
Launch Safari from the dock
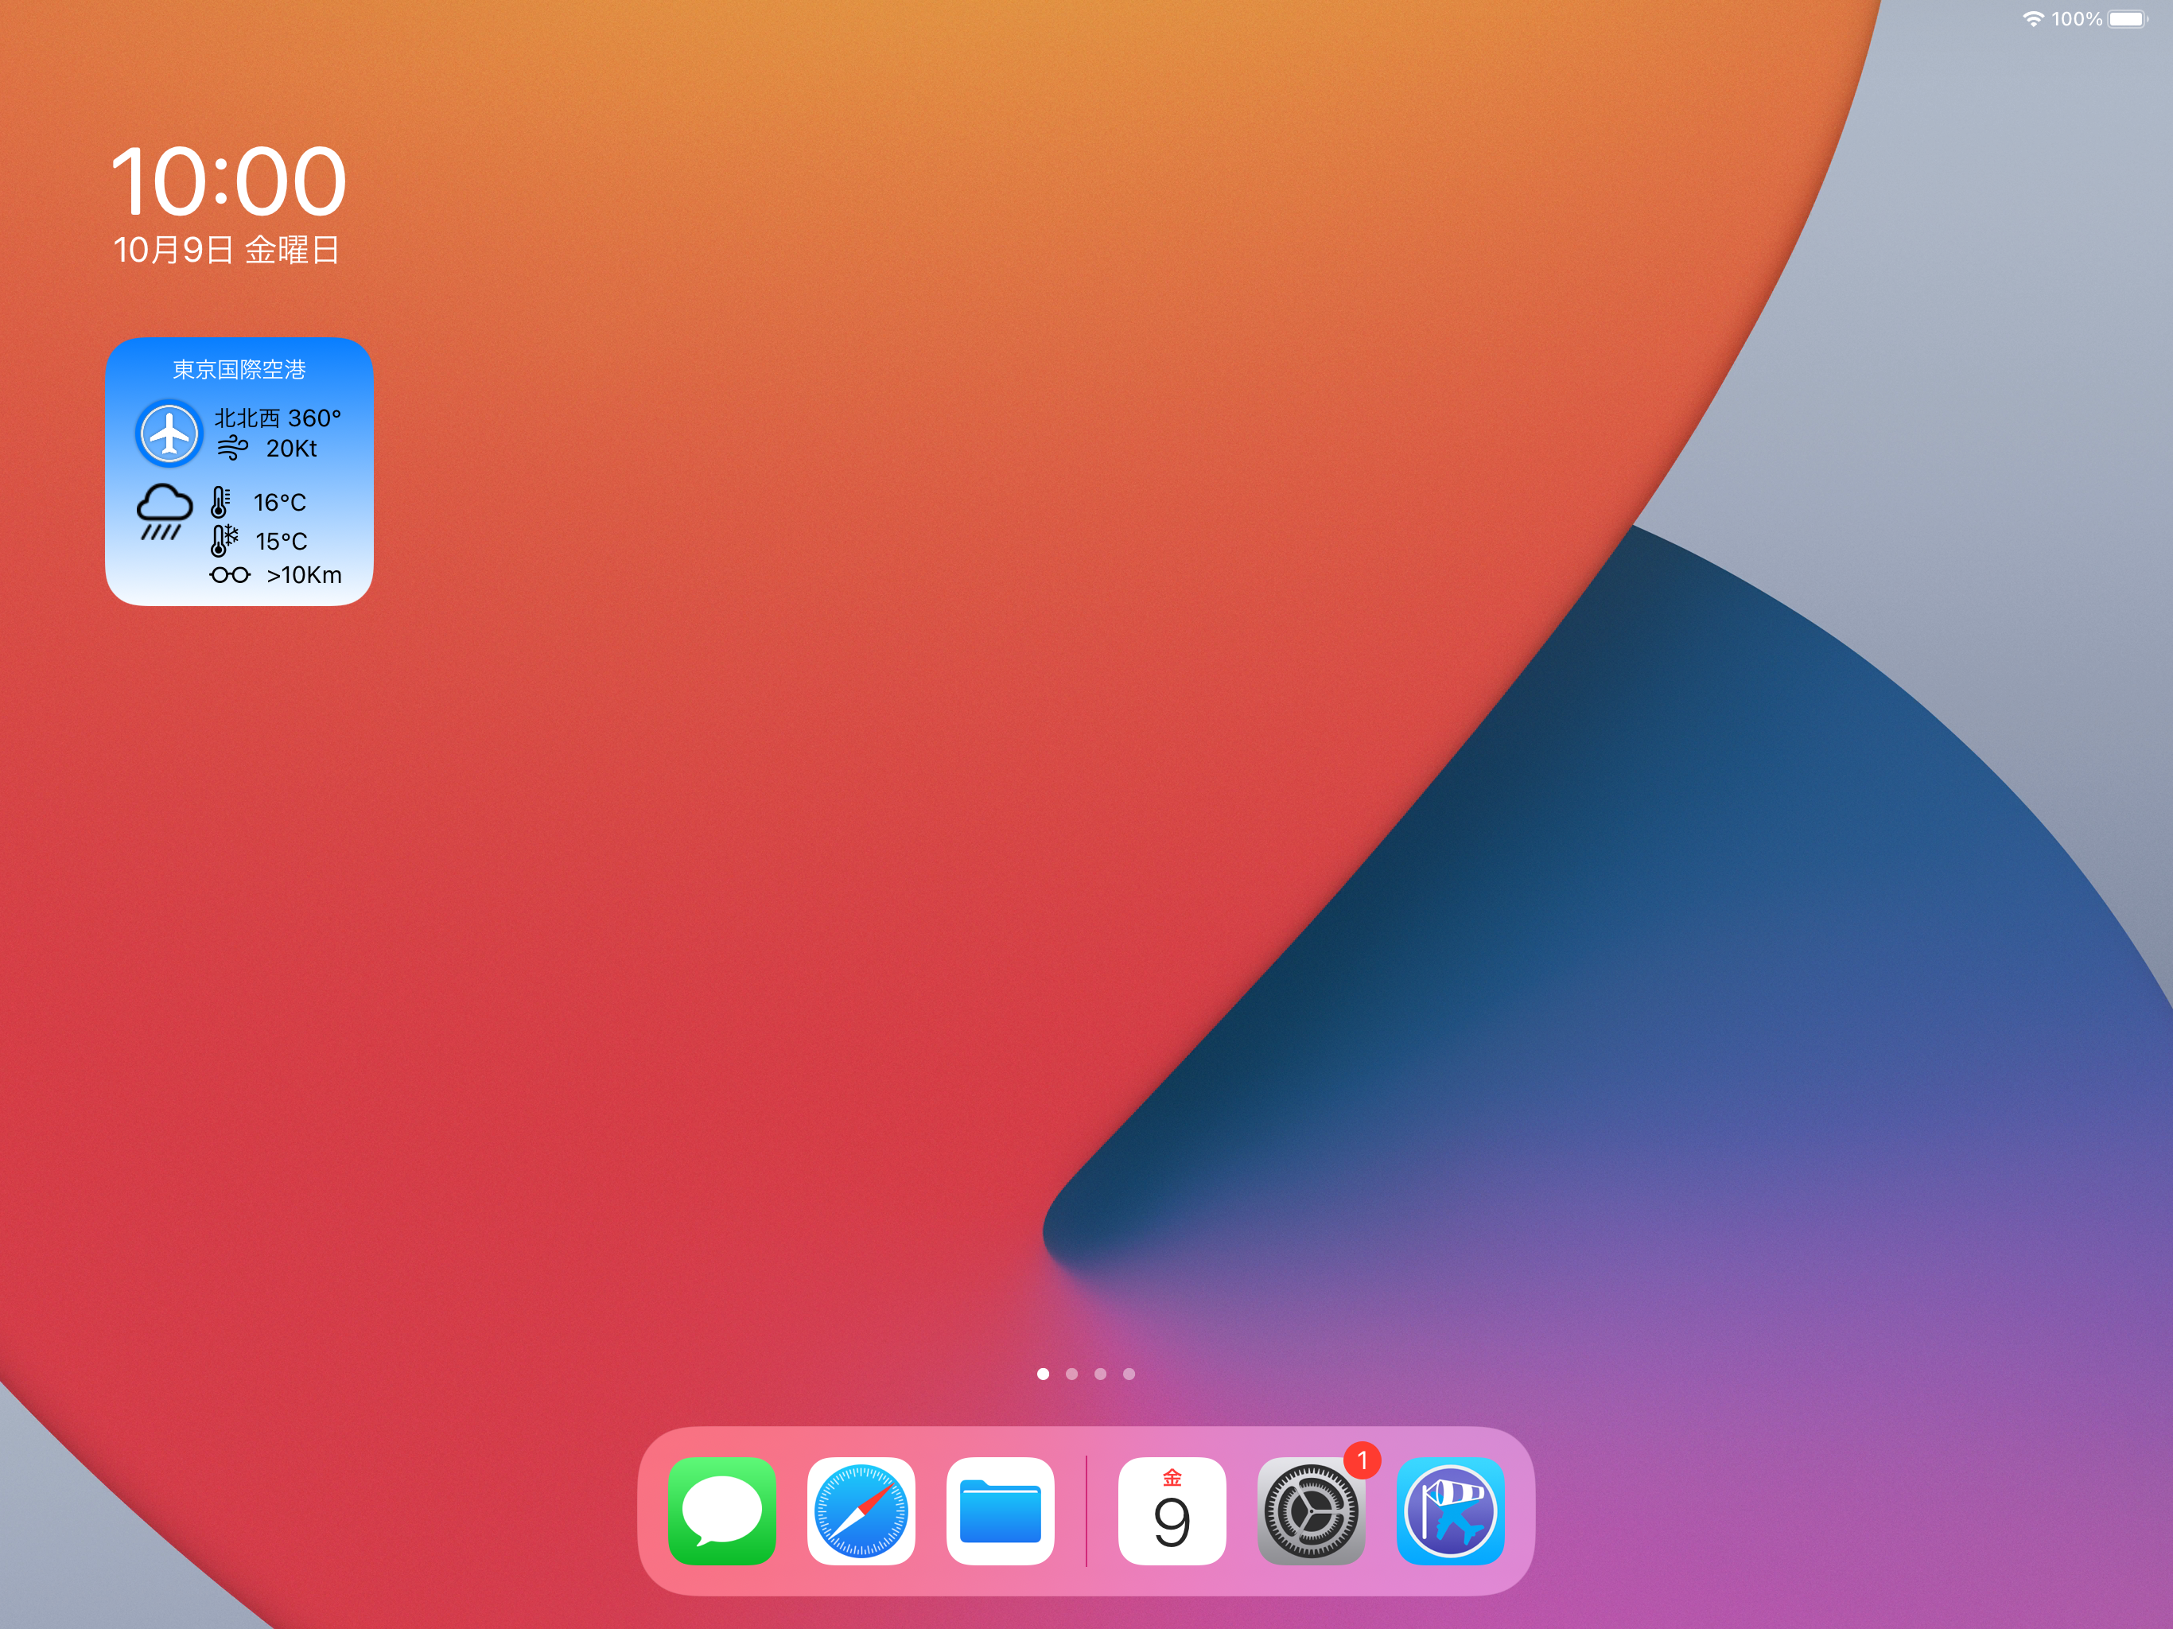pos(861,1510)
